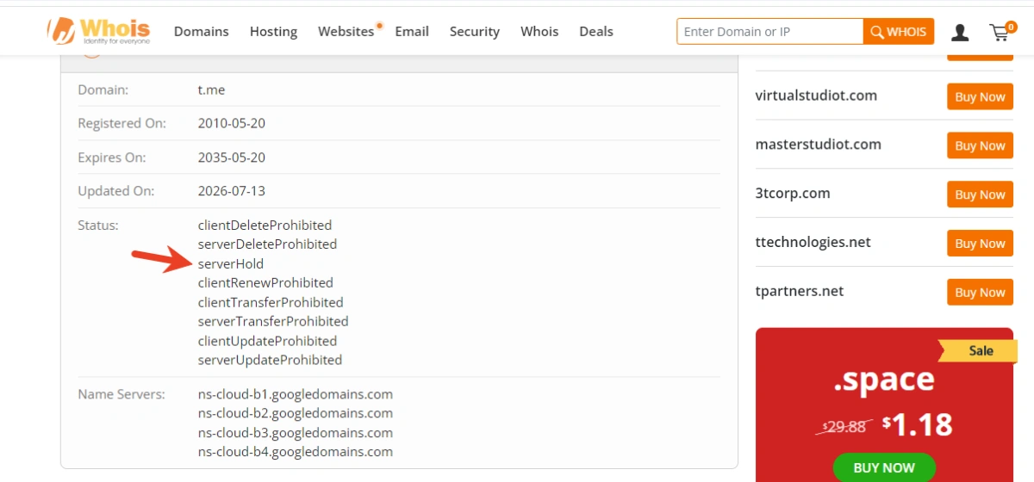
Task: Open the Websites menu
Action: click(346, 32)
